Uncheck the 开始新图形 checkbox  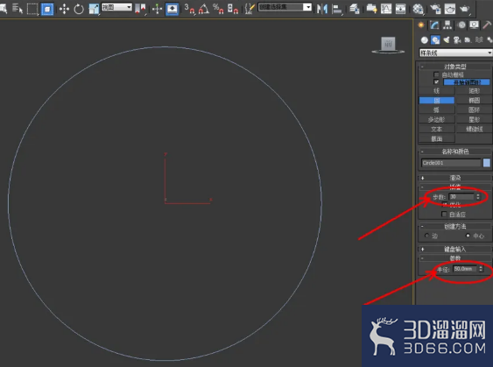436,82
